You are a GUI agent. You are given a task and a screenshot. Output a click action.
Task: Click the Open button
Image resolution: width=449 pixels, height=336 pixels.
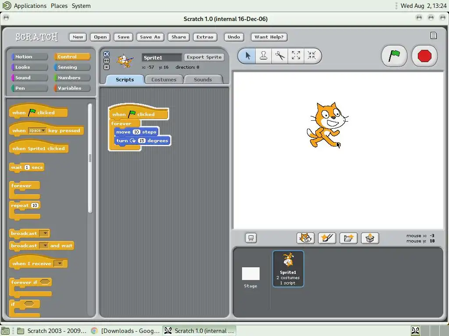coord(100,37)
